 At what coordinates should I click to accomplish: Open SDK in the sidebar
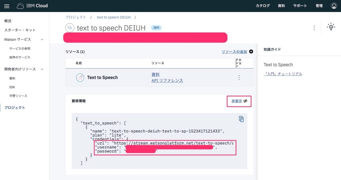pyautogui.click(x=12, y=87)
